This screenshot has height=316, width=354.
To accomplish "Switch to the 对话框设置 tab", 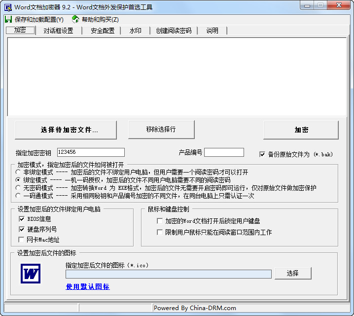I will coord(59,31).
